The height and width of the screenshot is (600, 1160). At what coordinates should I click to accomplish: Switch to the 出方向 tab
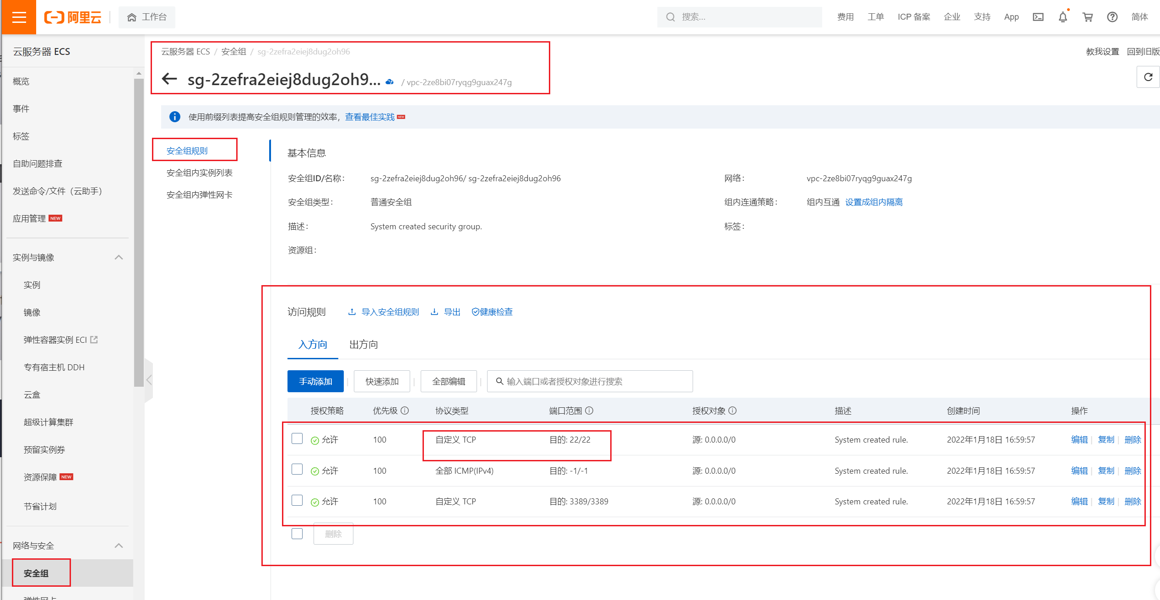coord(363,345)
